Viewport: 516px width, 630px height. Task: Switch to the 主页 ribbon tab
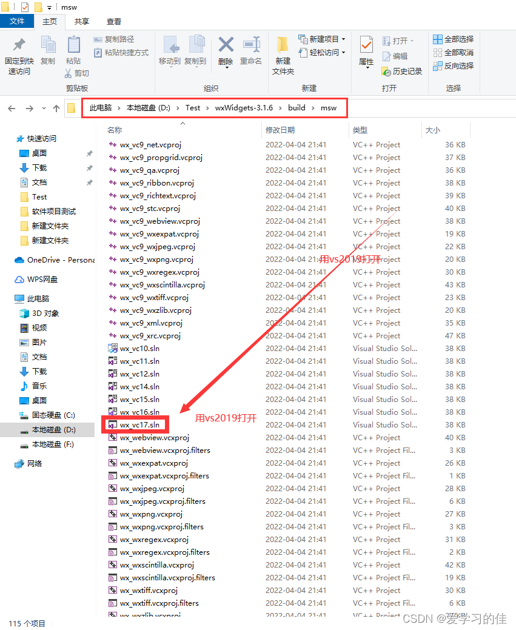(x=50, y=22)
